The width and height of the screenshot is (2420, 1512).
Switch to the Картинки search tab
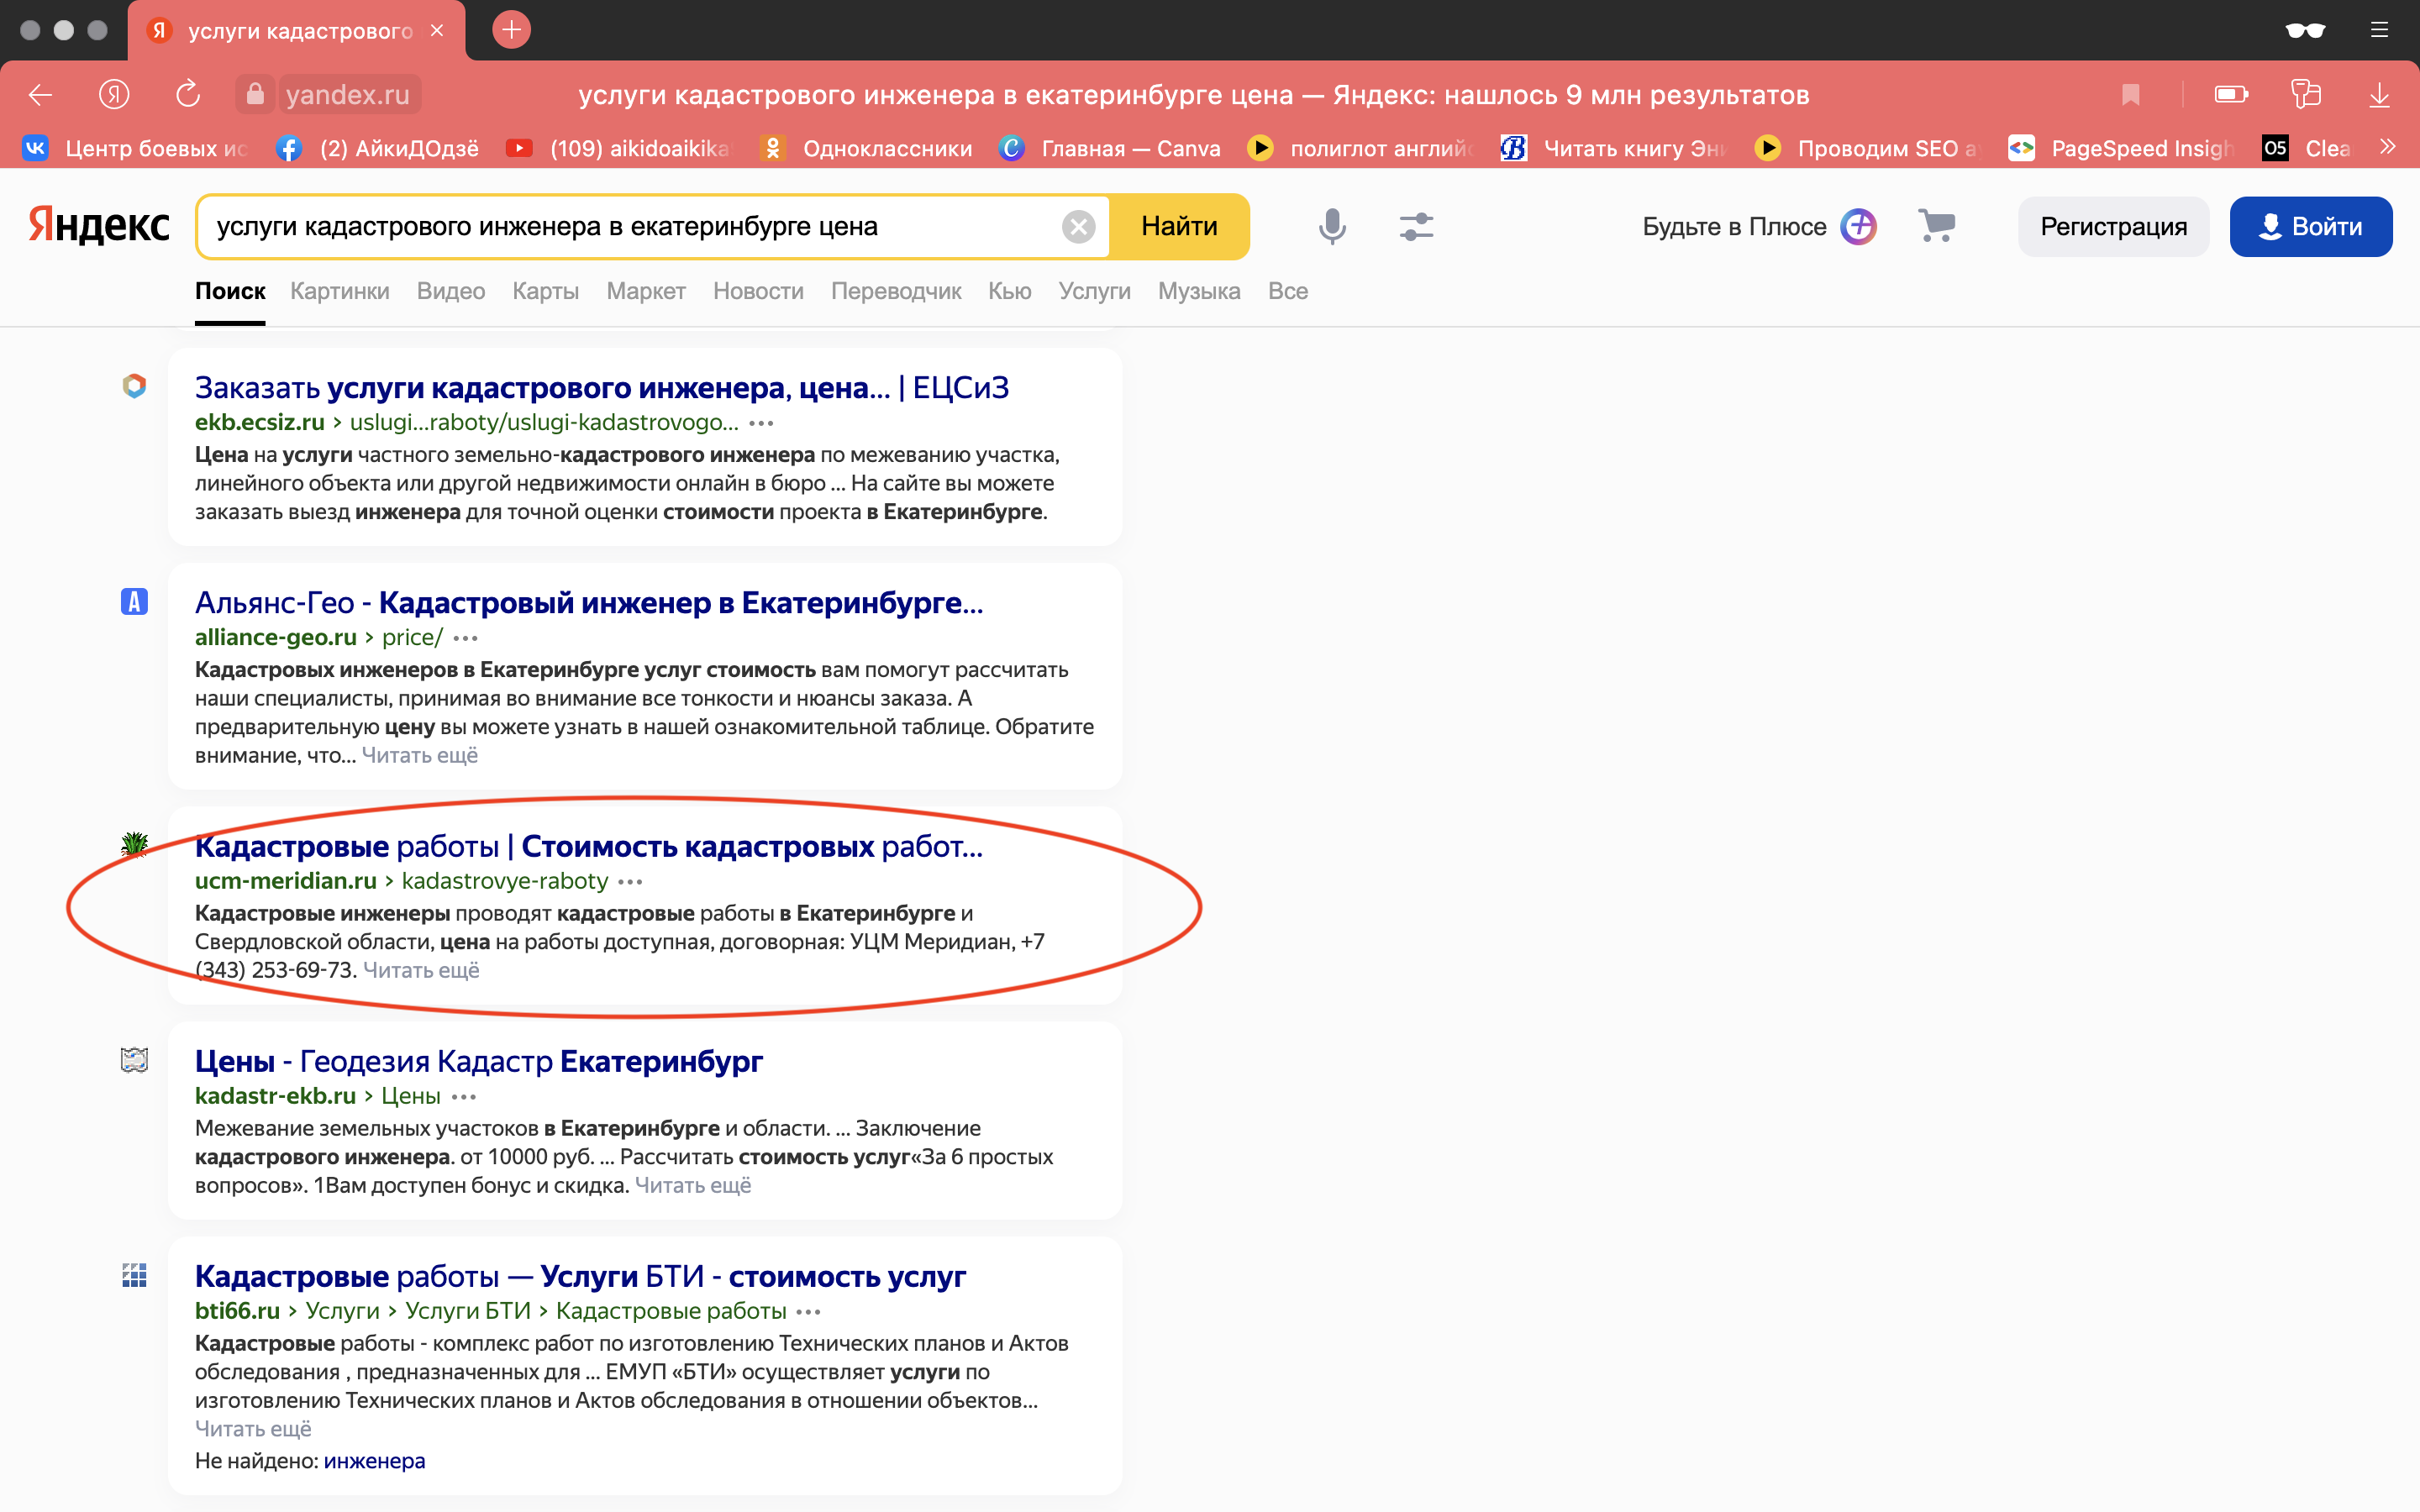coord(339,291)
